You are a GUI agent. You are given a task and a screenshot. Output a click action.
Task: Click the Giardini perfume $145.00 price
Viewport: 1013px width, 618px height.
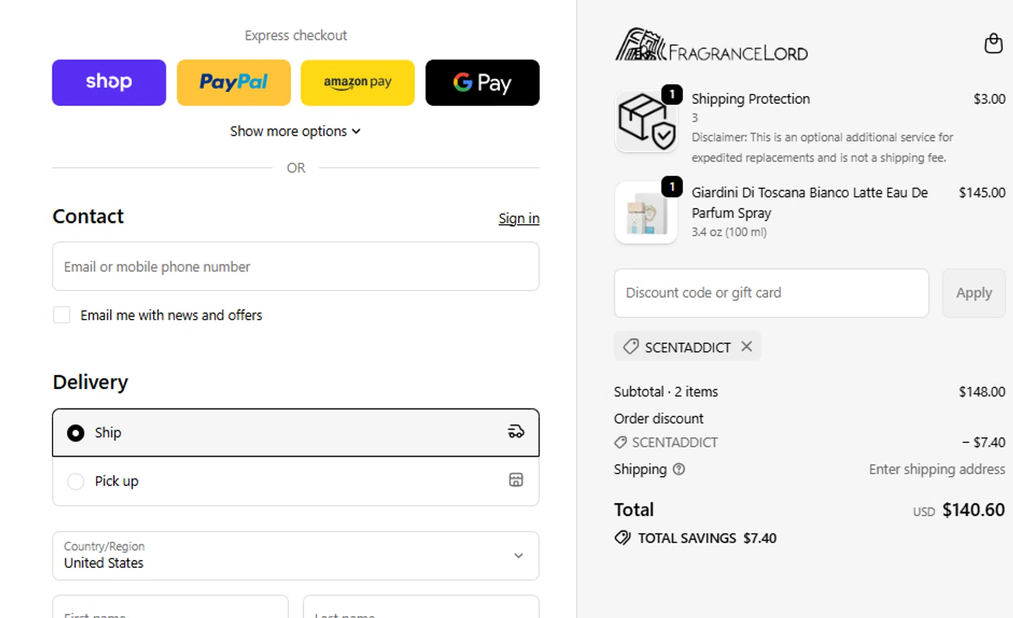tap(982, 192)
